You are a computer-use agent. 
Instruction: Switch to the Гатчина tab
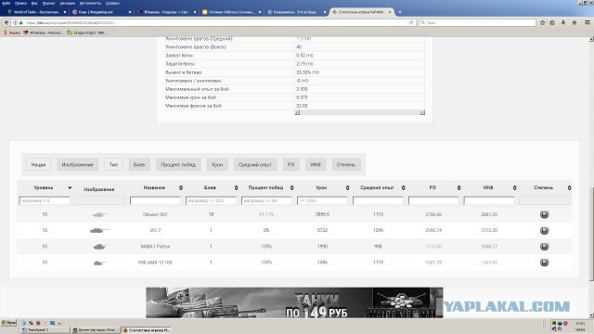point(231,12)
